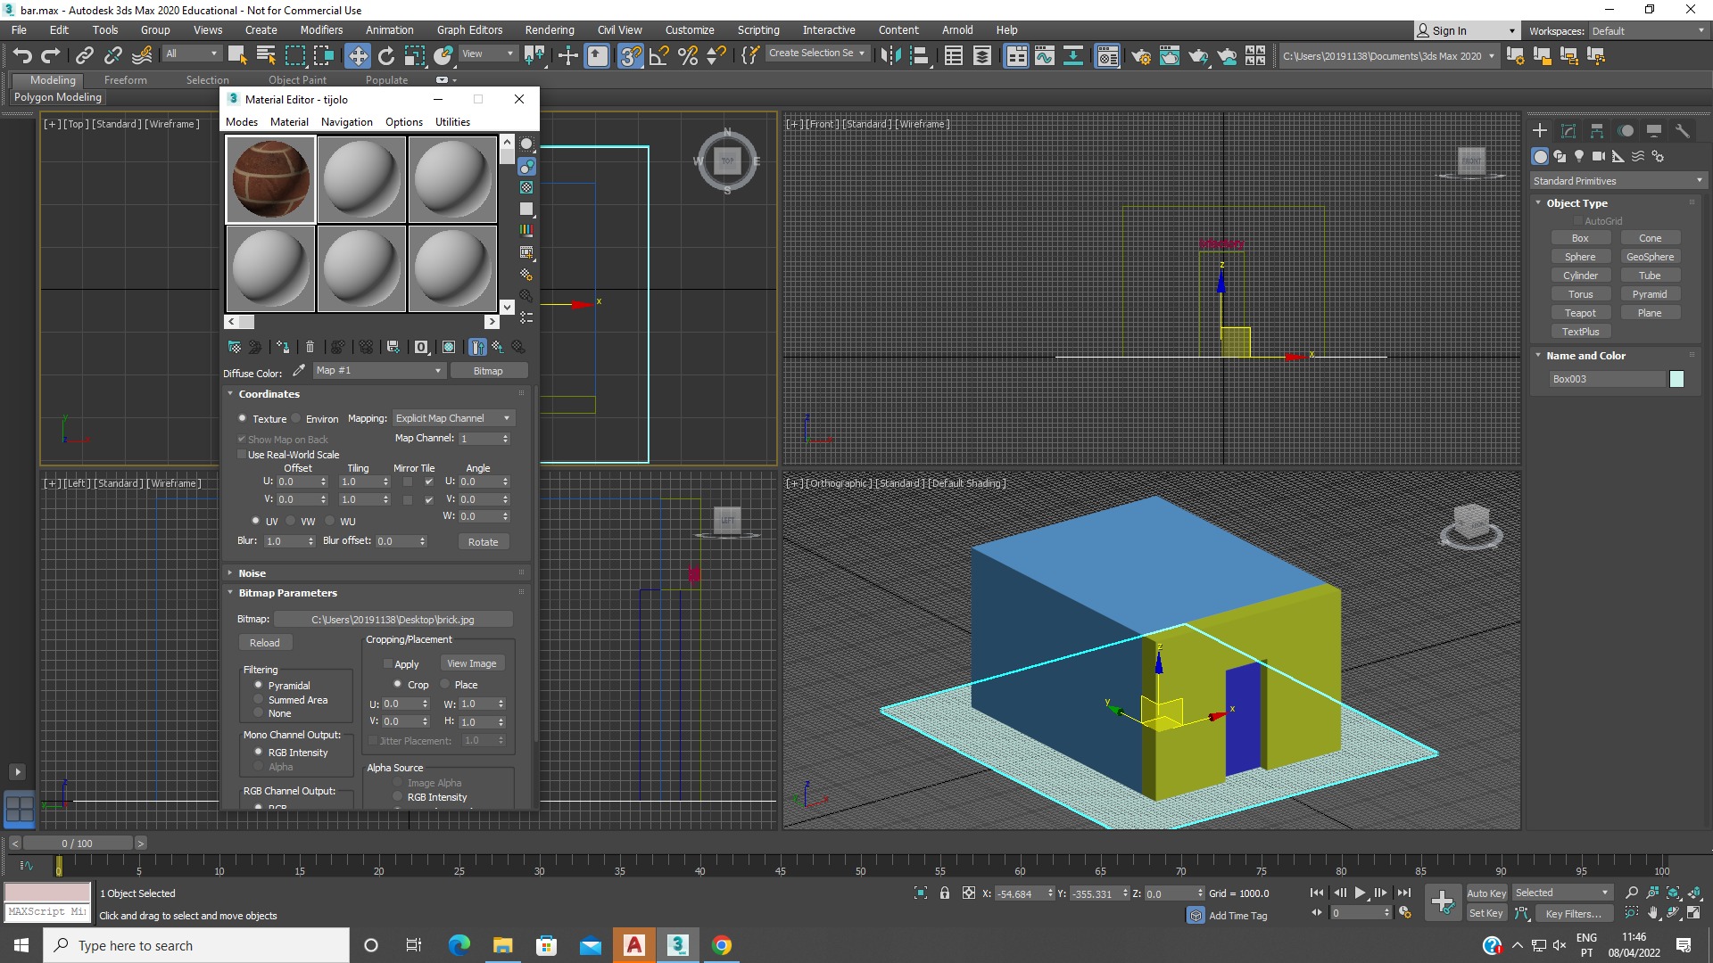The image size is (1713, 963).
Task: Select the Lights creation category
Action: click(x=1579, y=156)
